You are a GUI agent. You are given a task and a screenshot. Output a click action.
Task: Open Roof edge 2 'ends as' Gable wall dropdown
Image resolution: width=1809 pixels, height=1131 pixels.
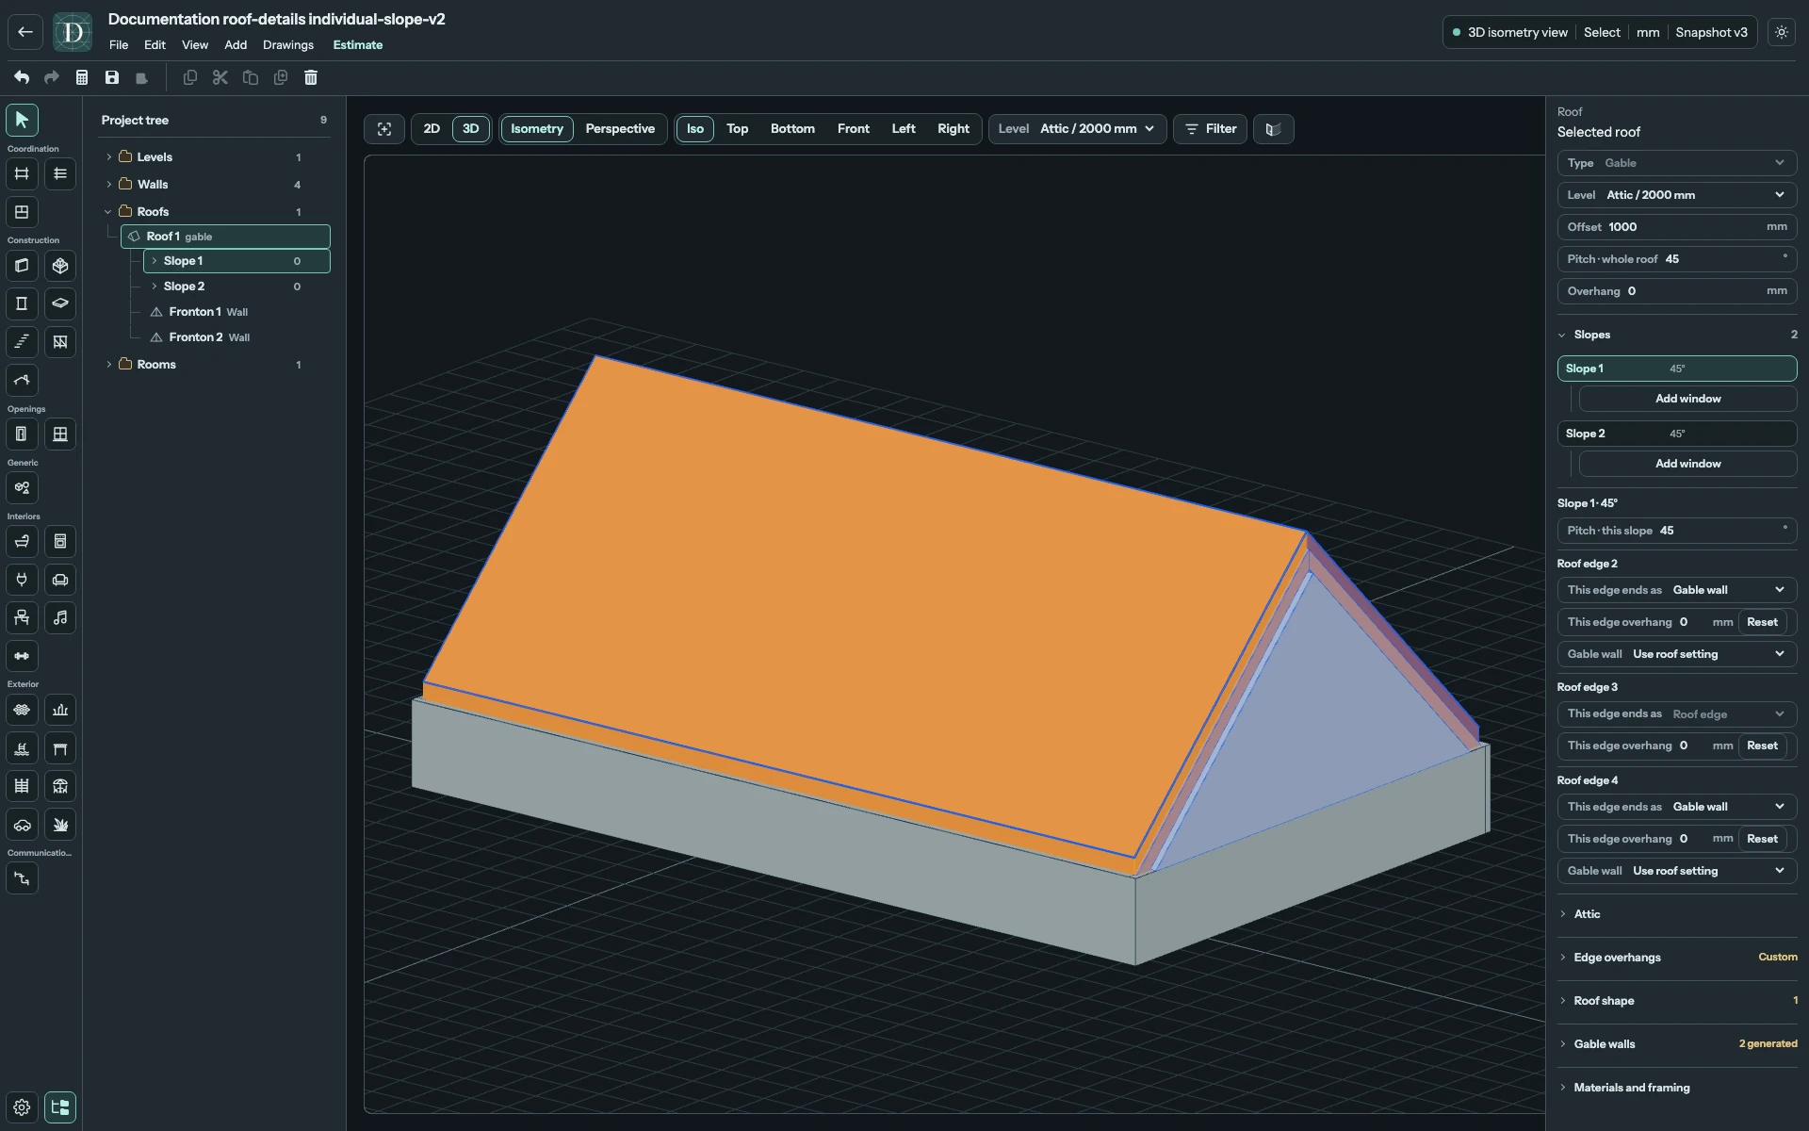[1676, 590]
